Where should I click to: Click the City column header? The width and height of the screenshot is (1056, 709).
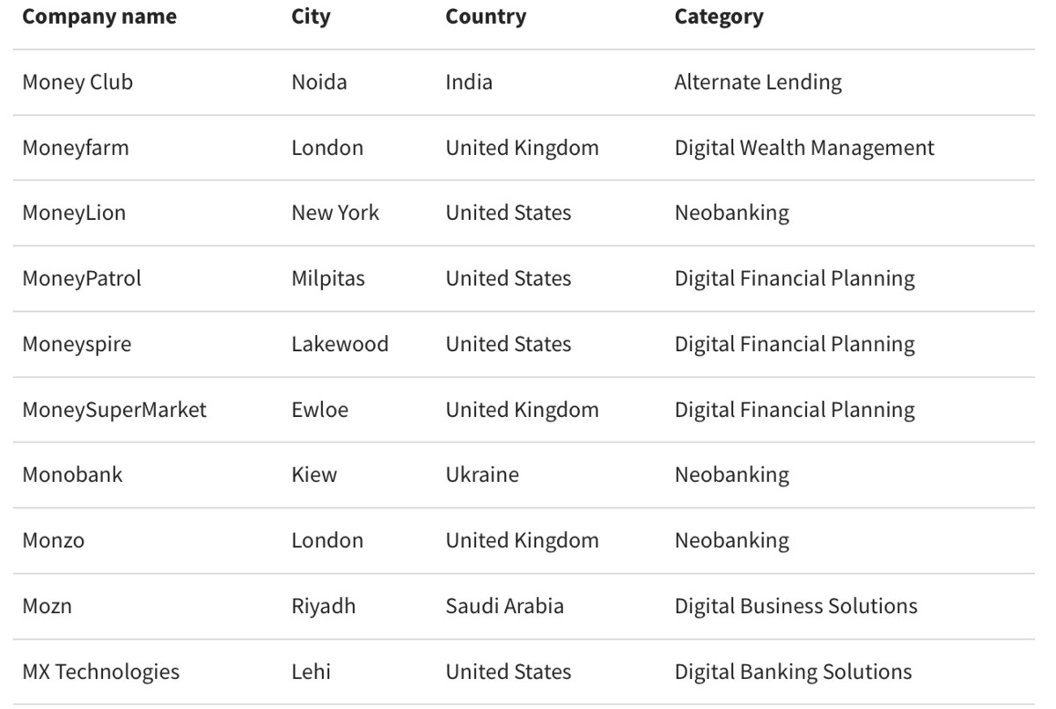pyautogui.click(x=311, y=17)
